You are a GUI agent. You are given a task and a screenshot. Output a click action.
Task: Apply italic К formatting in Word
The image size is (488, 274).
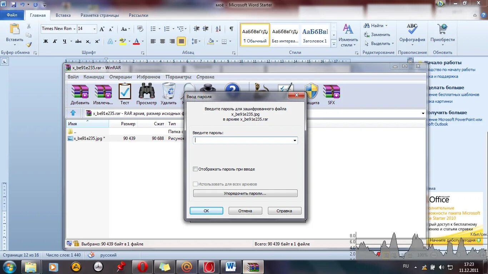(55, 41)
